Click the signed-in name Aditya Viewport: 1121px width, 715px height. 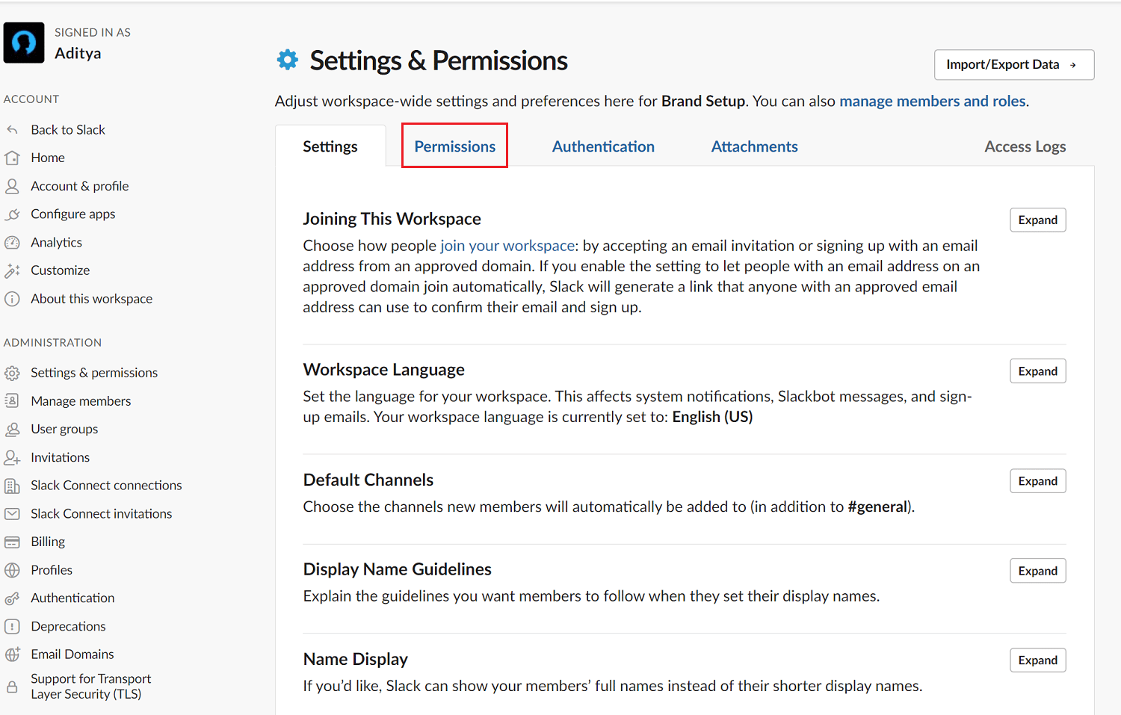78,53
